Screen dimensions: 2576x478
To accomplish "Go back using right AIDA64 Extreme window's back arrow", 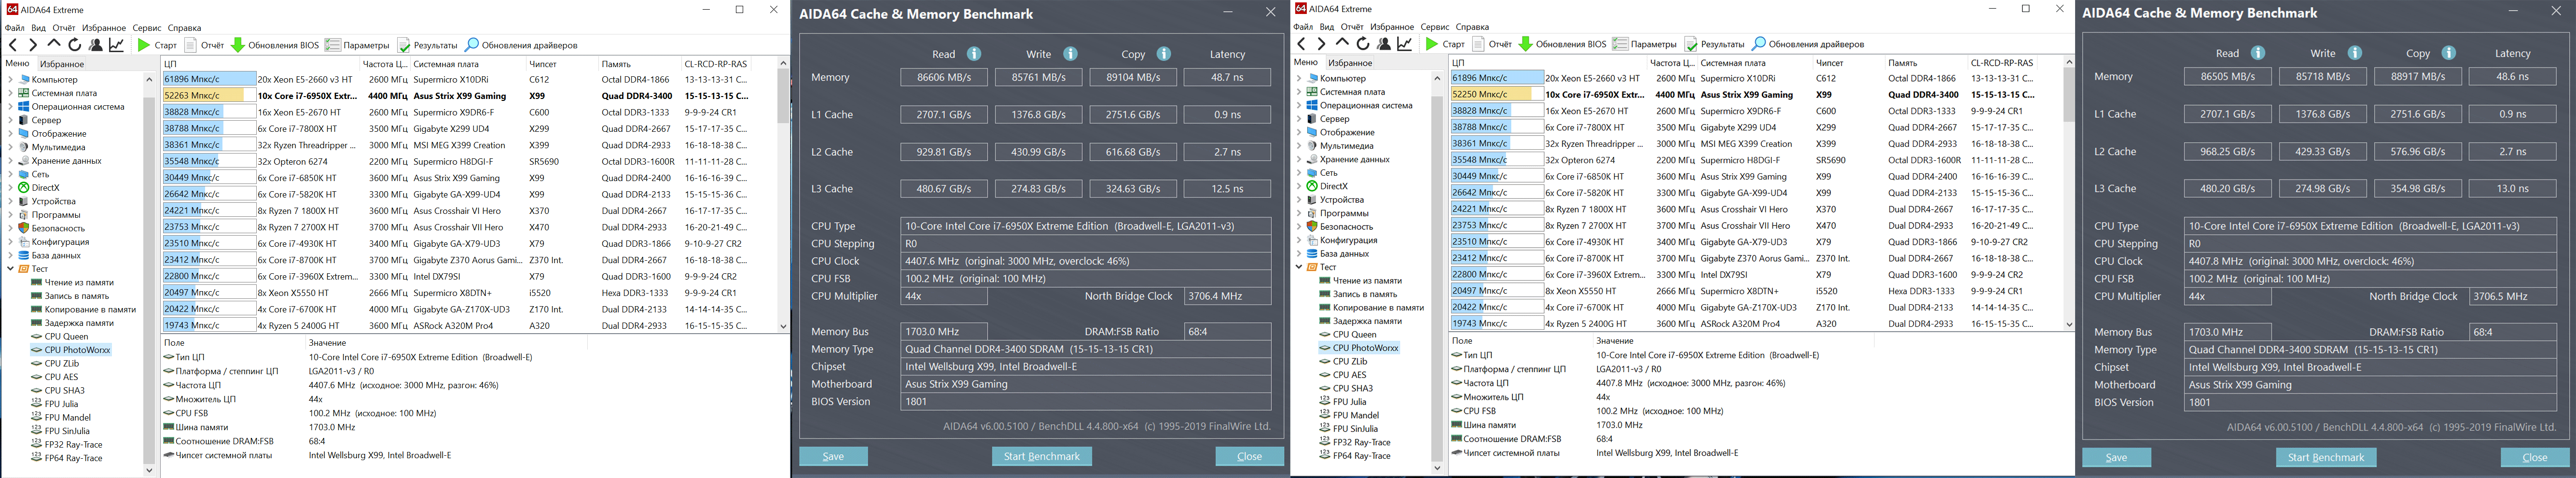I will [x=1301, y=44].
